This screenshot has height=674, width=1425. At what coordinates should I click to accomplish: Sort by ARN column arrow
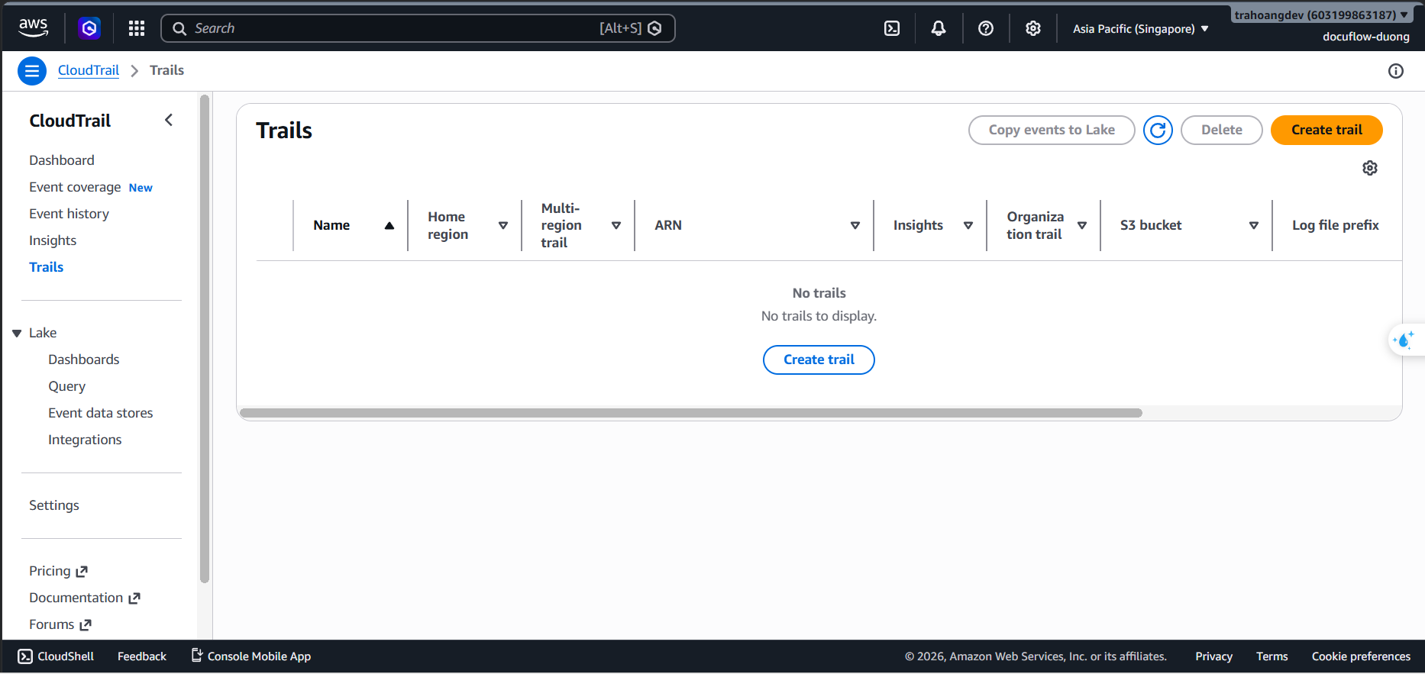[x=855, y=225]
